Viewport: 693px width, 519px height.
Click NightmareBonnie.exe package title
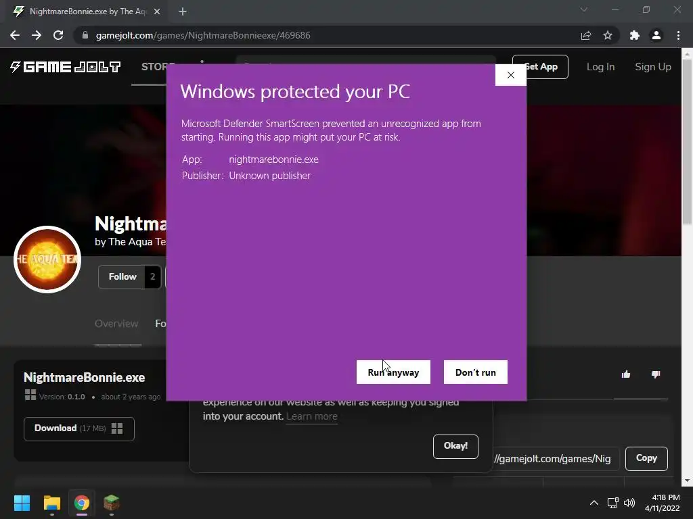[84, 377]
